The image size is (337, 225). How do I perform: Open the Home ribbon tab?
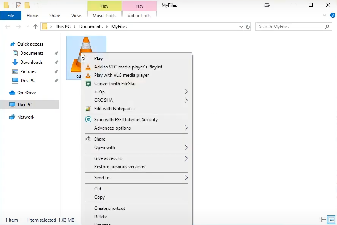[32, 16]
